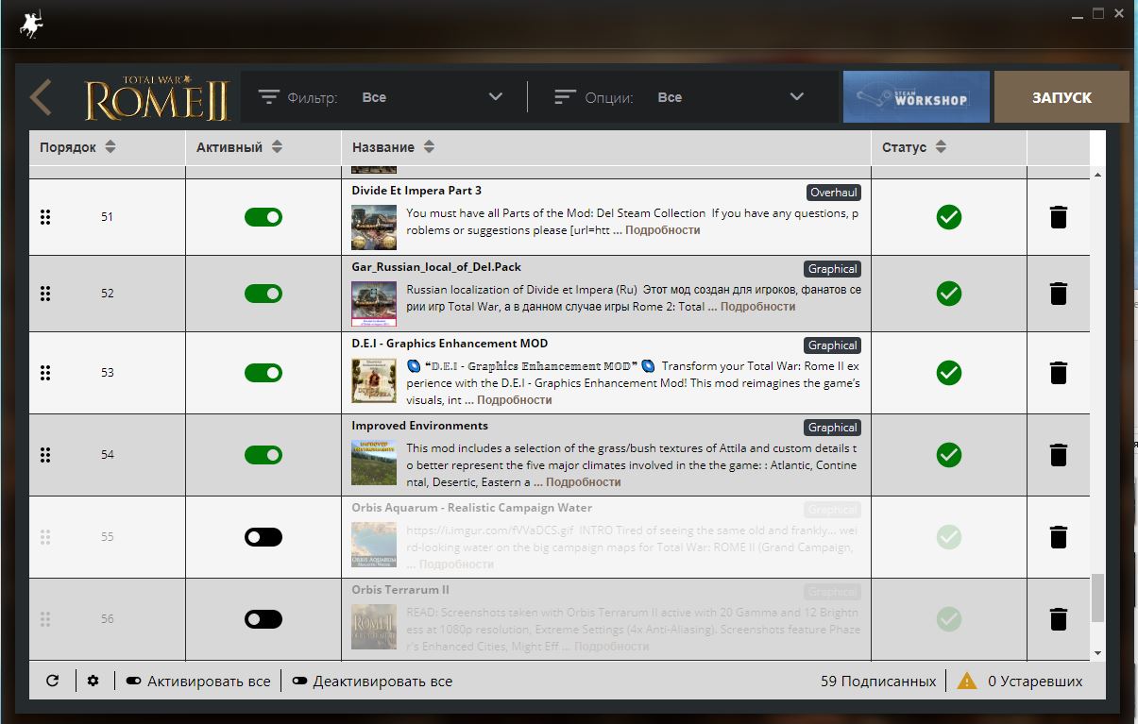Click 59 Подписанных counter
The width and height of the screenshot is (1138, 724).
click(x=878, y=681)
